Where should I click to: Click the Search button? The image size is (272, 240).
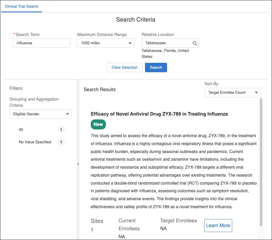(x=156, y=68)
